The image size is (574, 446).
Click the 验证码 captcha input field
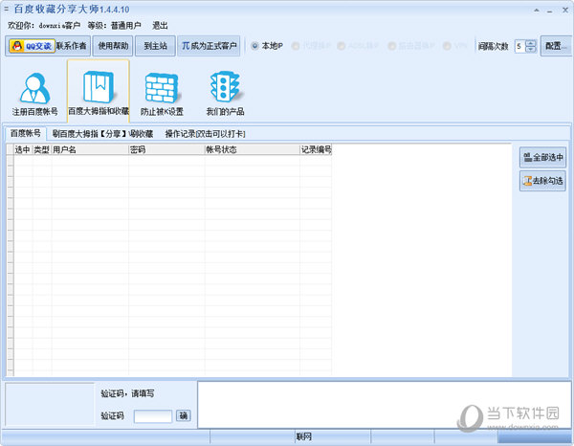[x=153, y=415]
